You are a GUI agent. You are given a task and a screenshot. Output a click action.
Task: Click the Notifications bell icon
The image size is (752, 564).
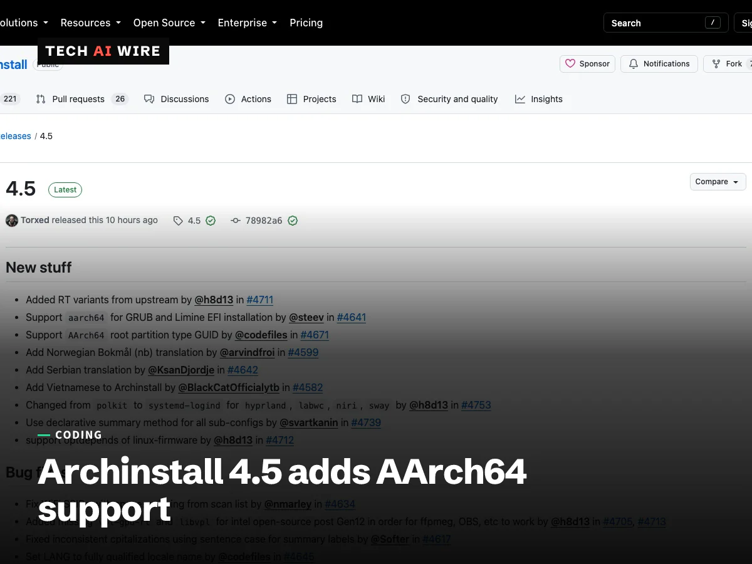coord(634,64)
